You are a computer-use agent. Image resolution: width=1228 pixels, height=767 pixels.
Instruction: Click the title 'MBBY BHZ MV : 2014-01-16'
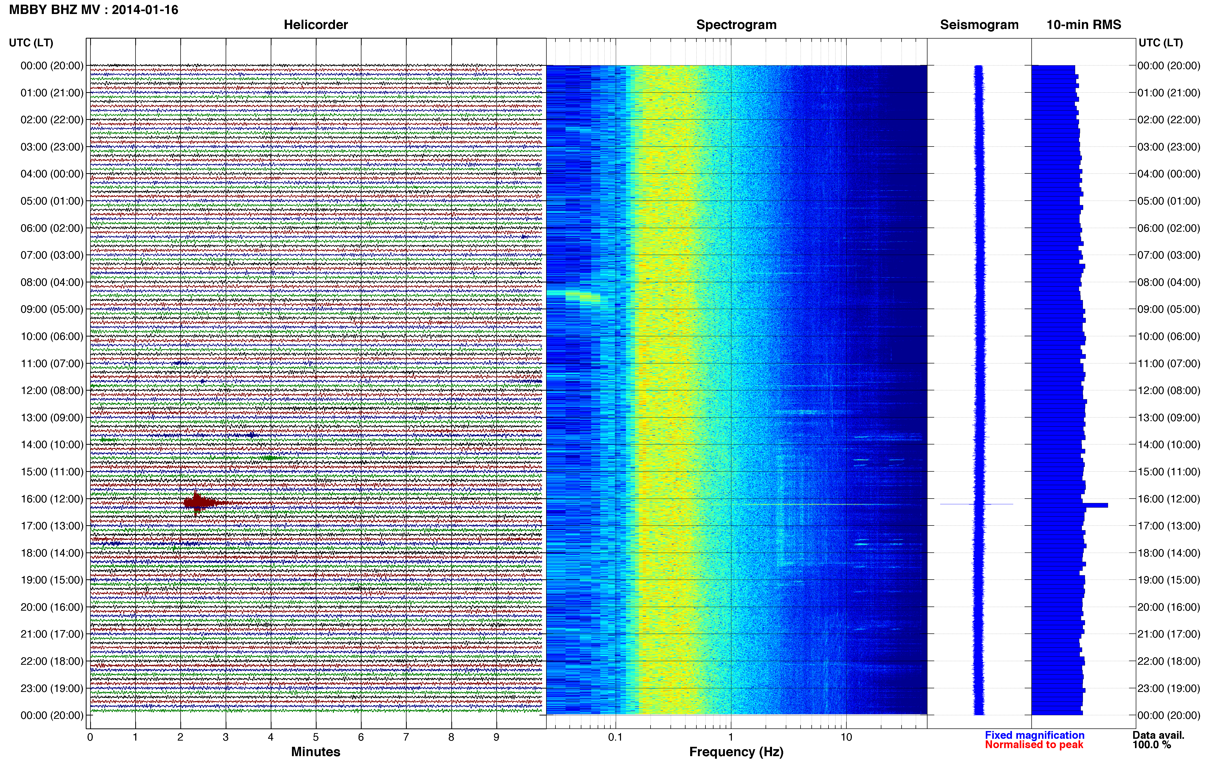(94, 10)
